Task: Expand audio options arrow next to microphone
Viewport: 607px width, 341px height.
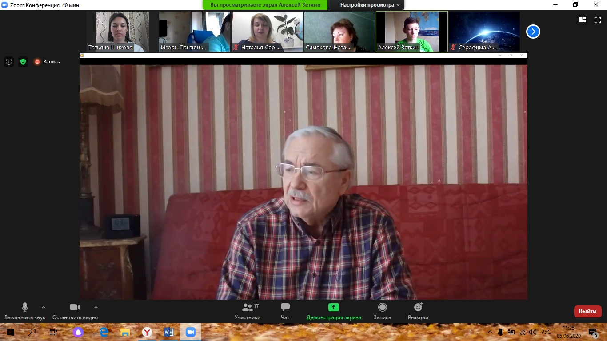Action: tap(44, 307)
